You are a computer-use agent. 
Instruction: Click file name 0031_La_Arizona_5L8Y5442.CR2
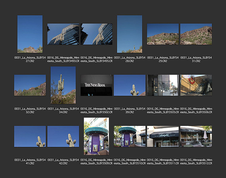point(63,162)
